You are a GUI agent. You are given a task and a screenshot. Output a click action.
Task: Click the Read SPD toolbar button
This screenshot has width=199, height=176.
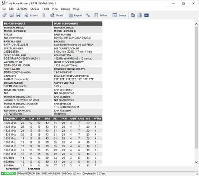click(56, 15)
